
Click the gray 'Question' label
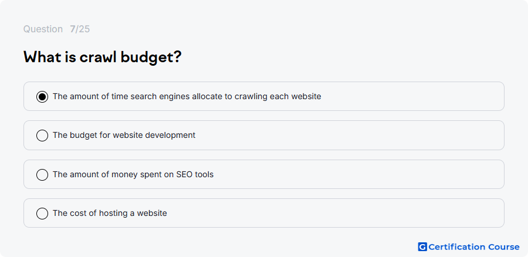pyautogui.click(x=43, y=29)
